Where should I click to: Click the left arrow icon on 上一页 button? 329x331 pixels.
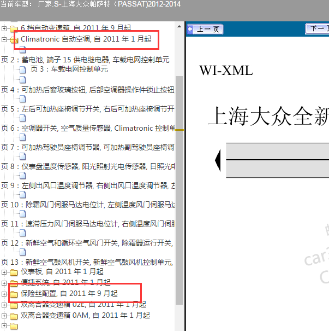(190, 29)
